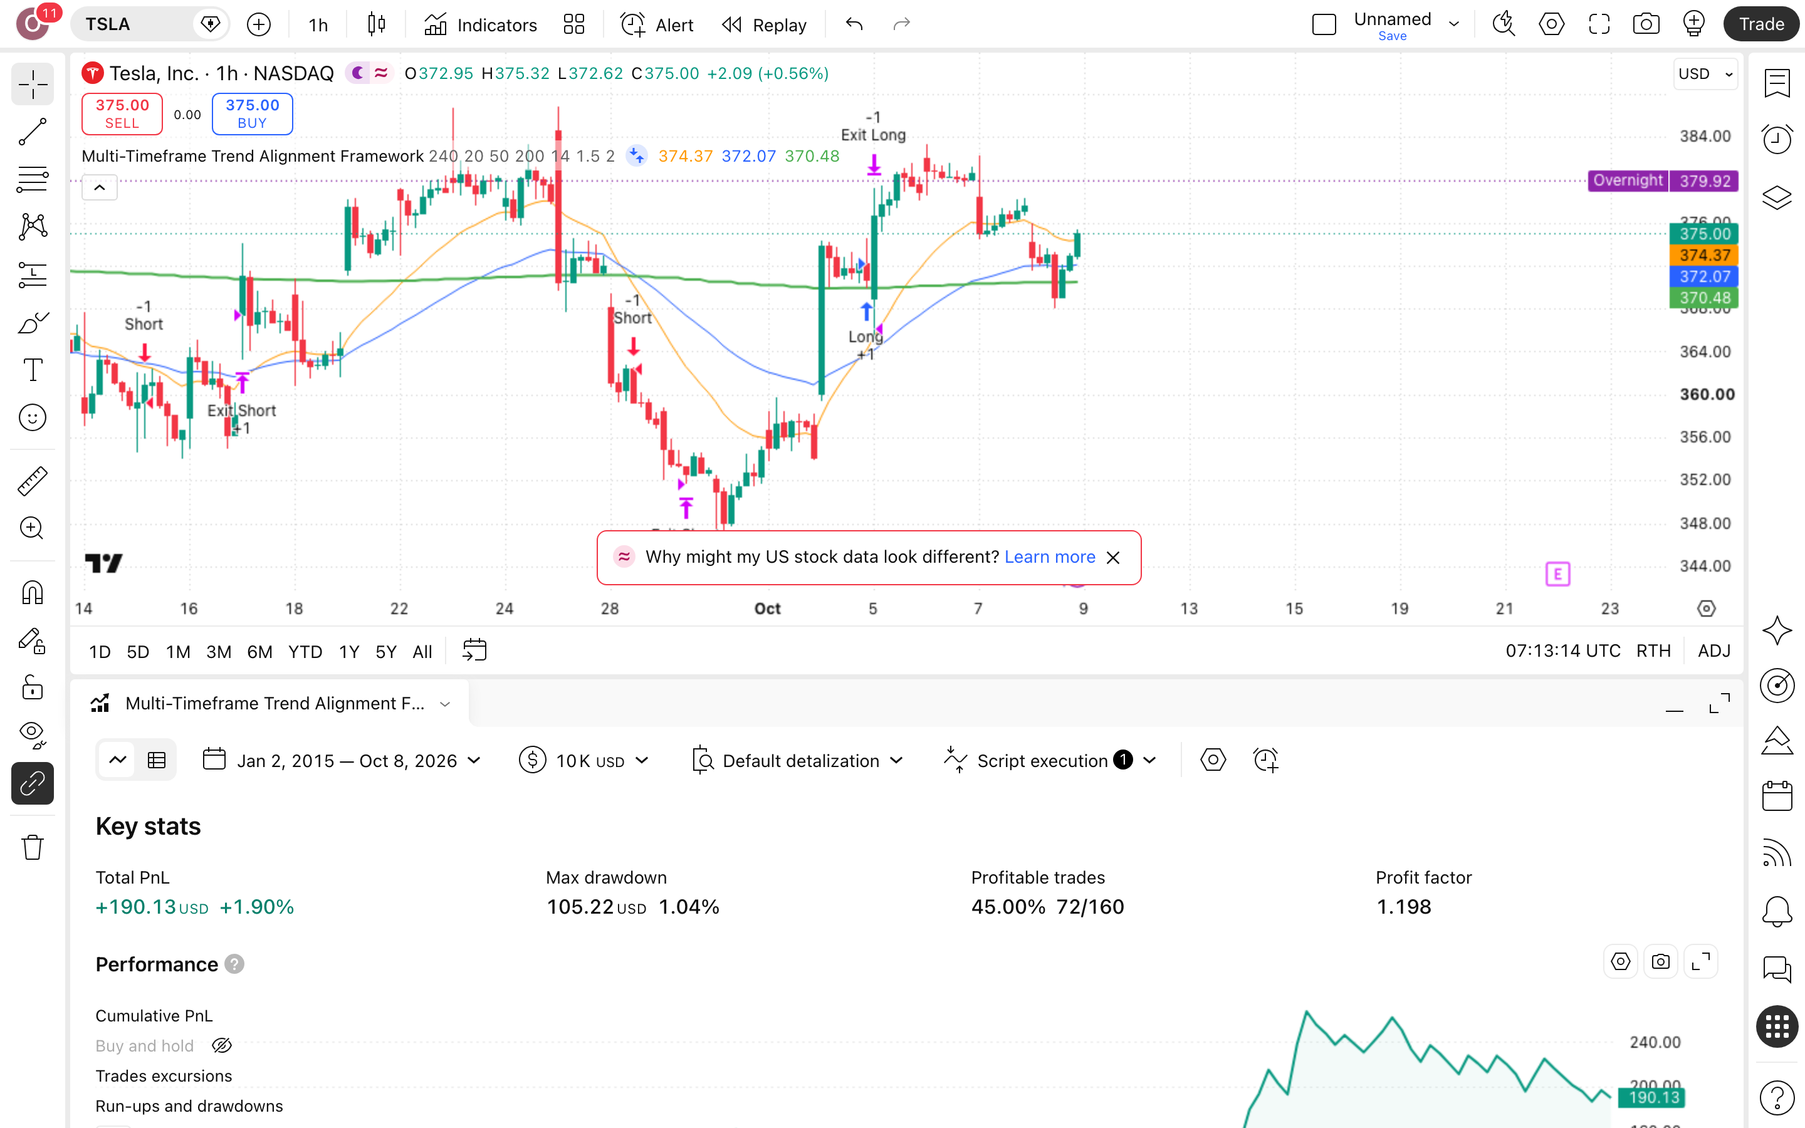This screenshot has height=1128, width=1805.
Task: Open the Fibonacci retracement tools
Action: [32, 179]
